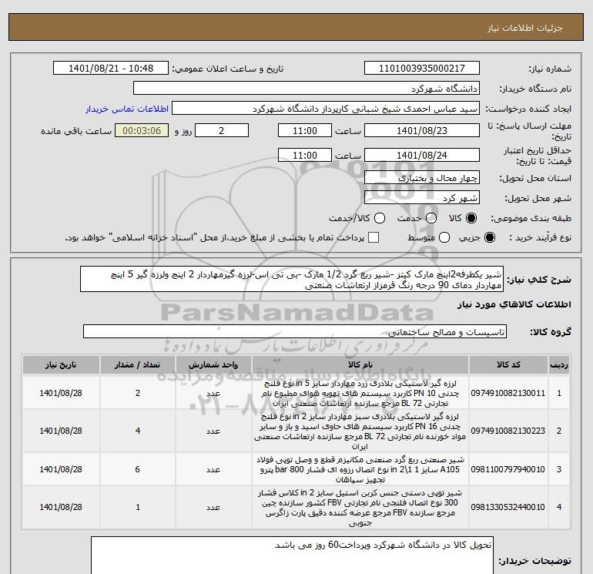Click need date 1401/08/28 in row 4
The height and width of the screenshot is (574, 593).
click(61, 507)
